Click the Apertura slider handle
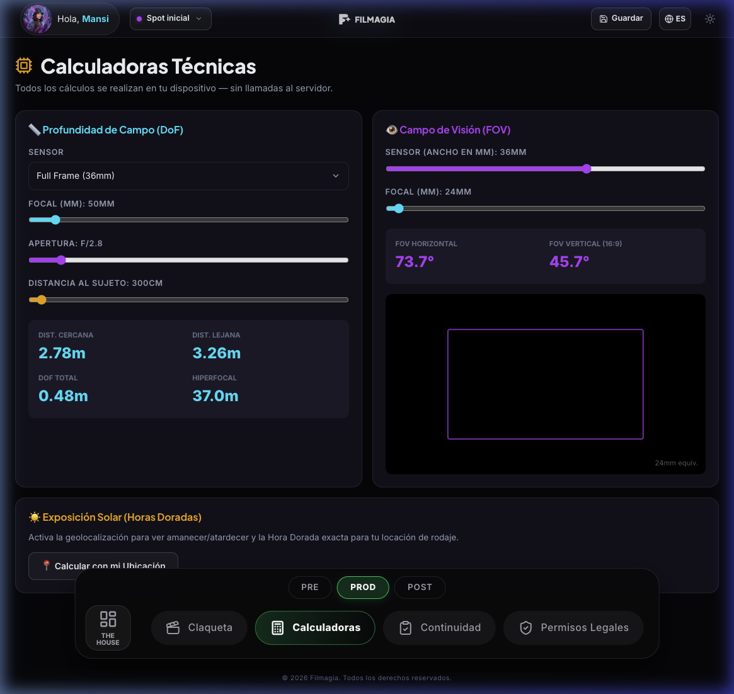This screenshot has width=734, height=694. [60, 259]
